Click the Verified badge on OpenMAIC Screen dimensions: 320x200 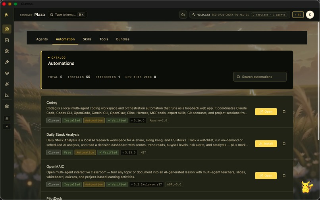click(x=117, y=185)
